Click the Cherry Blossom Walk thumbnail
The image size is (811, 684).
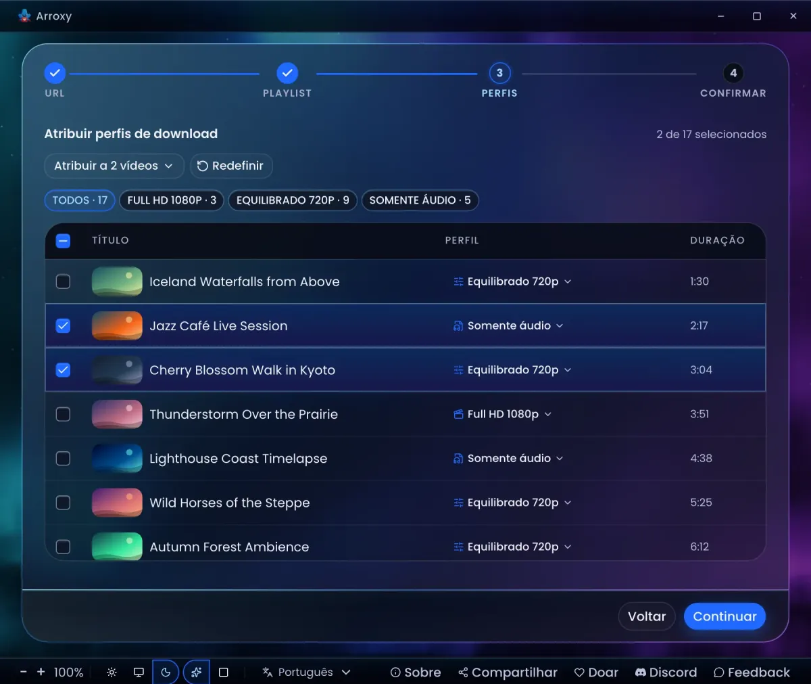tap(117, 370)
